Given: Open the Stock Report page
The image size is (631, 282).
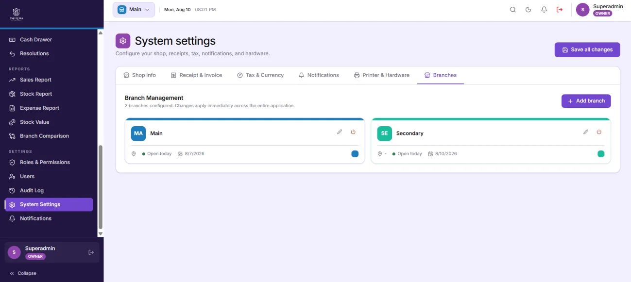Looking at the screenshot, I should (x=49, y=94).
